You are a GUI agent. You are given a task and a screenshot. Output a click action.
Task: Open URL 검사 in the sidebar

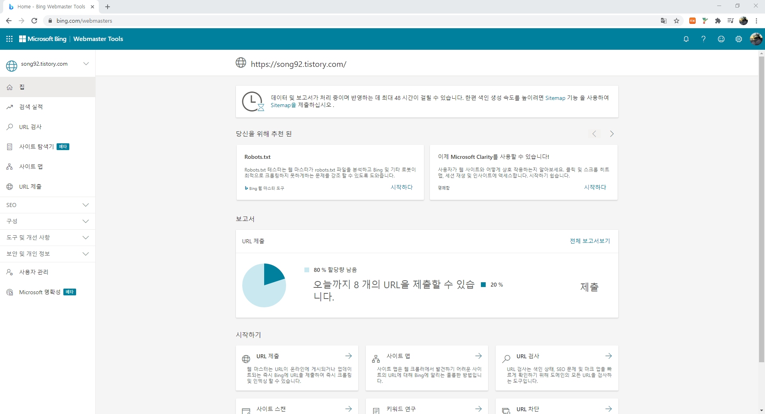pyautogui.click(x=47, y=127)
